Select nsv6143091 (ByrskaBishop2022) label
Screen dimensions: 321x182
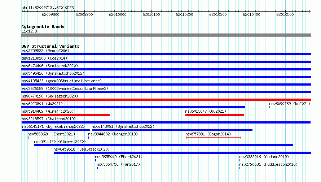click(x=123, y=126)
